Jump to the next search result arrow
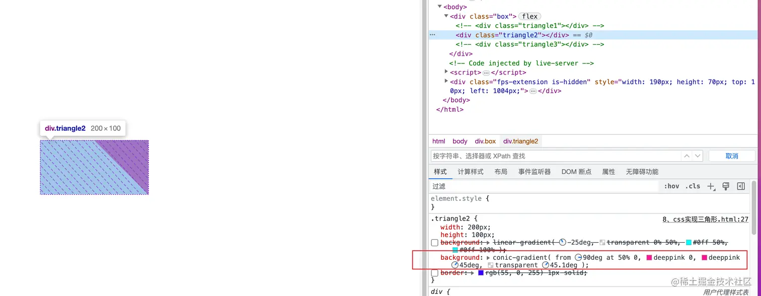This screenshot has width=761, height=296. coord(697,156)
